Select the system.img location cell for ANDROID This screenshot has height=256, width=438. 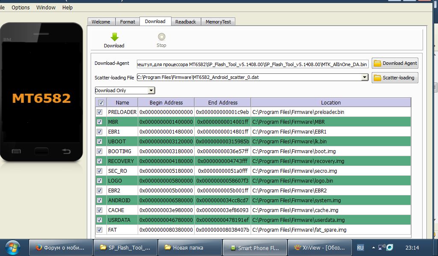coord(330,200)
